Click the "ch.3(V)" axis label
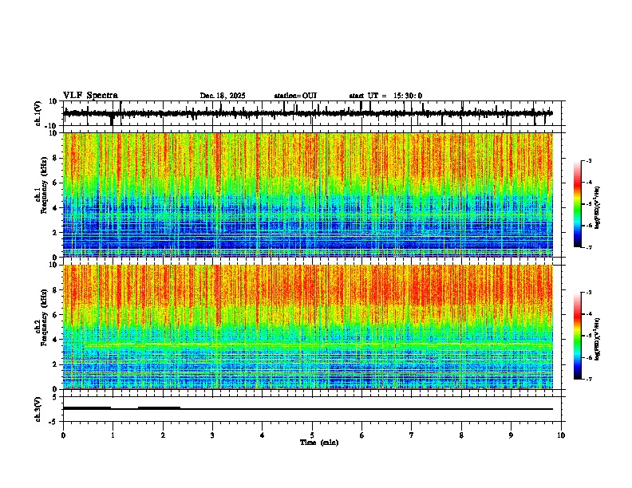This screenshot has height=488, width=632. click(x=38, y=409)
